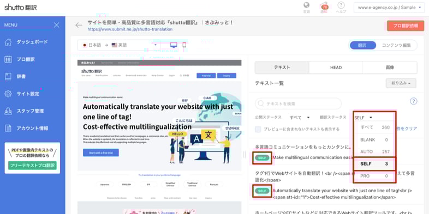
Task: Select Français pill in preview
Action: pyautogui.click(x=214, y=184)
